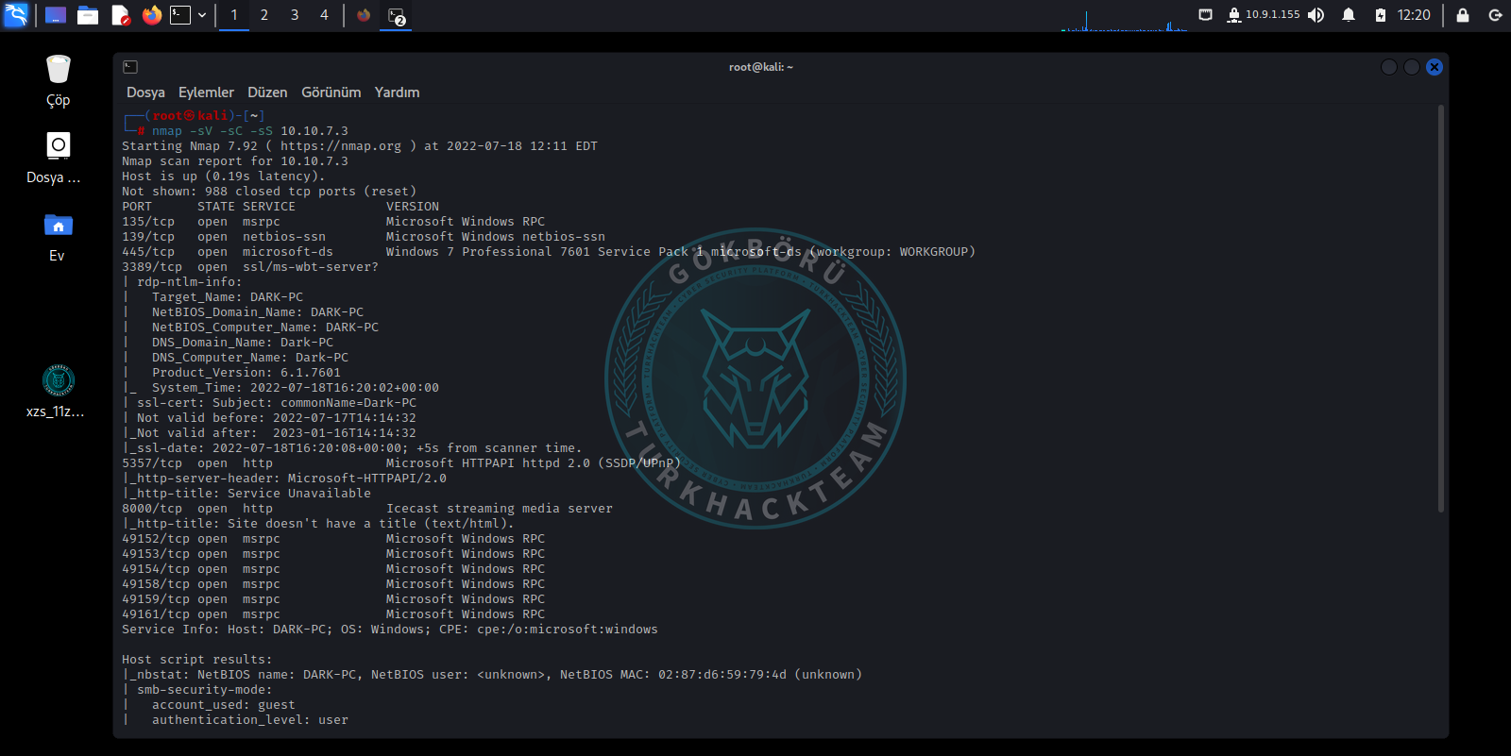This screenshot has width=1511, height=756.
Task: Click the terminal window title bar icon
Action: pos(130,67)
